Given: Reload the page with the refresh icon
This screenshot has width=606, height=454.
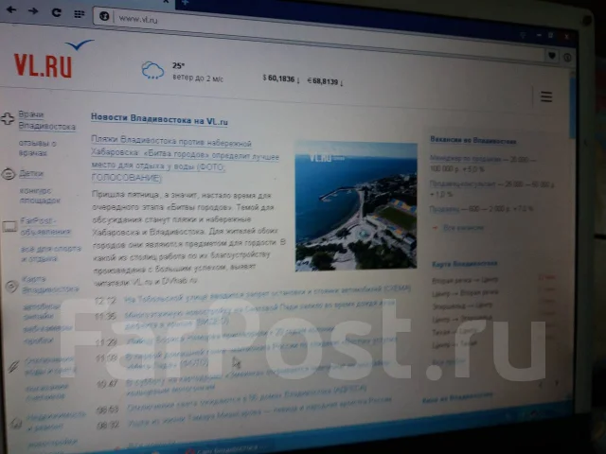Looking at the screenshot, I should coord(57,12).
